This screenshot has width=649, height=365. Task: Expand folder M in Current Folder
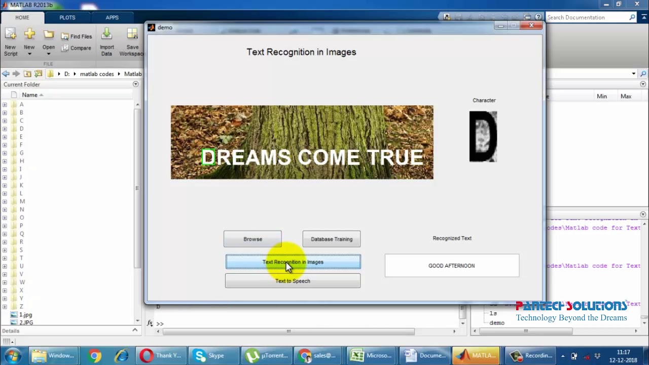5,201
